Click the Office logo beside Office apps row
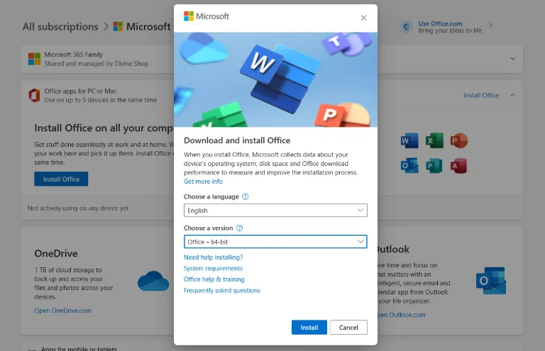This screenshot has width=545, height=351. click(34, 95)
